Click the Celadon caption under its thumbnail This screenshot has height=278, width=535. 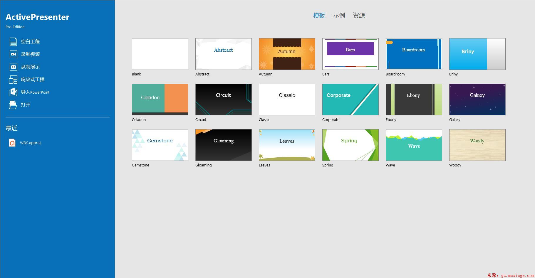click(x=139, y=120)
